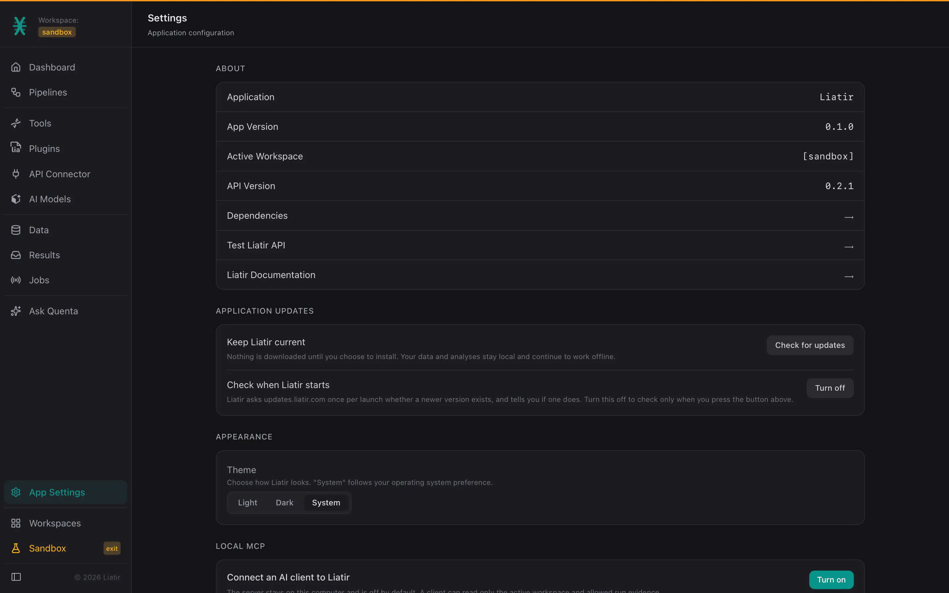Click the AI Models cube icon
This screenshot has width=949, height=593.
[16, 199]
